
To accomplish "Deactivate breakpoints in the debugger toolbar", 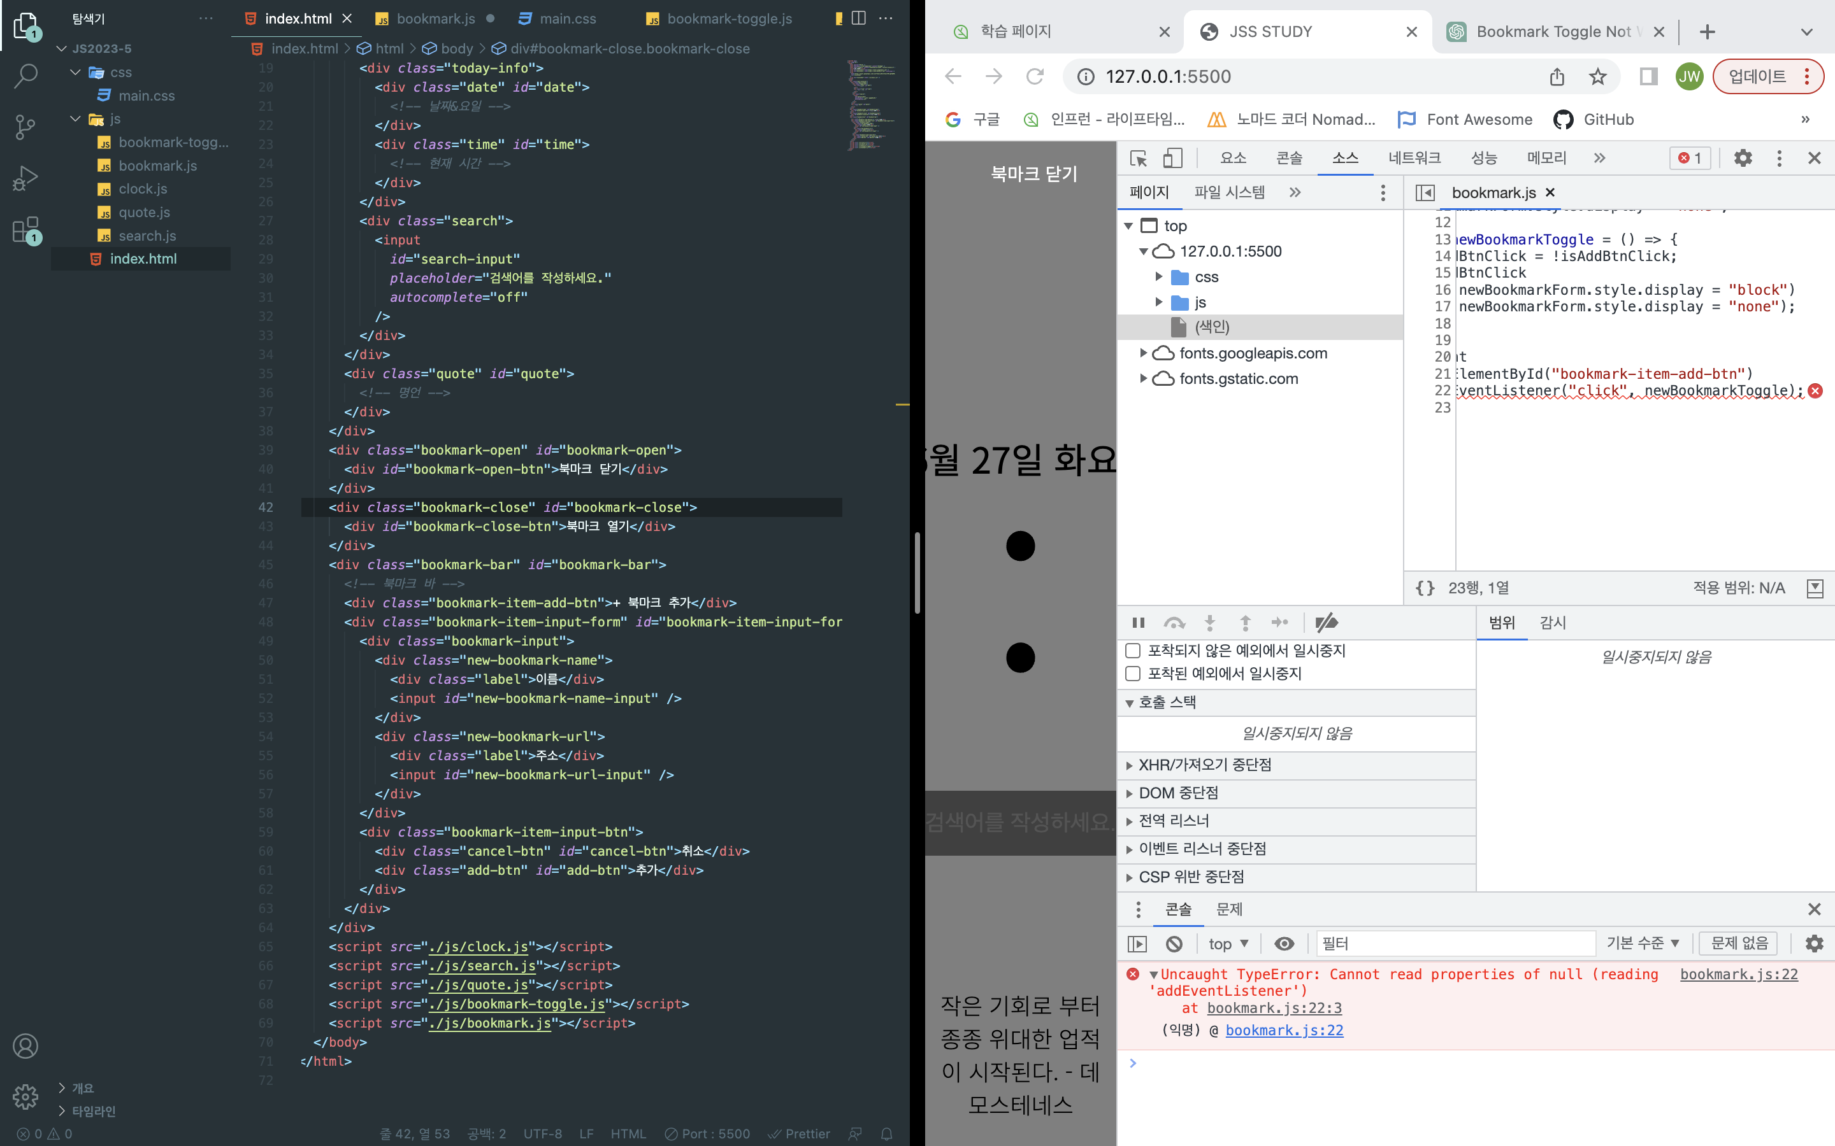I will click(1325, 622).
